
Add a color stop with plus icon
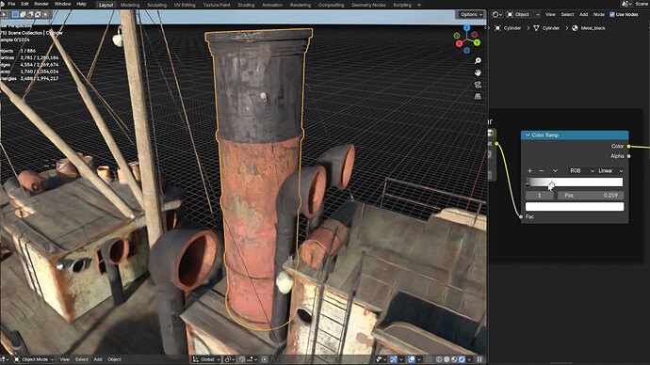(x=529, y=170)
